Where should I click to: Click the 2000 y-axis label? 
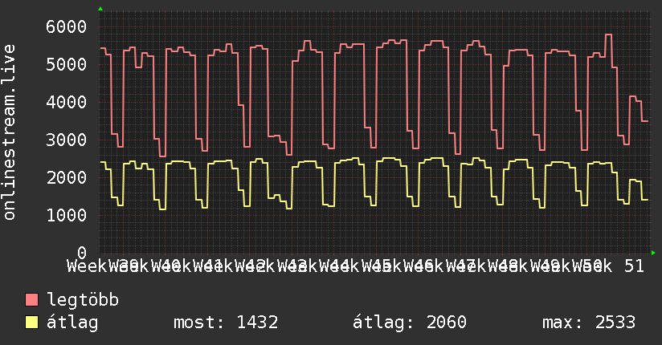coord(67,177)
